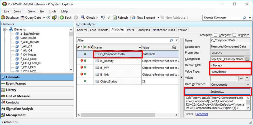Enable Group by Category checkbox
Screen dimensions: 253x125
coord(215,35)
